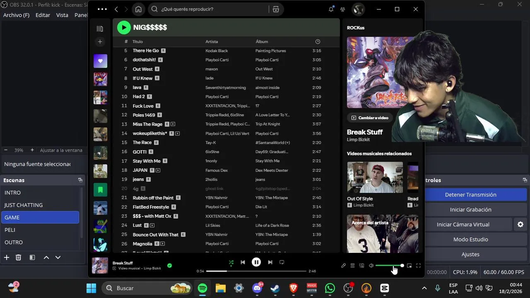Open scene filters icon in OBS

point(32,257)
